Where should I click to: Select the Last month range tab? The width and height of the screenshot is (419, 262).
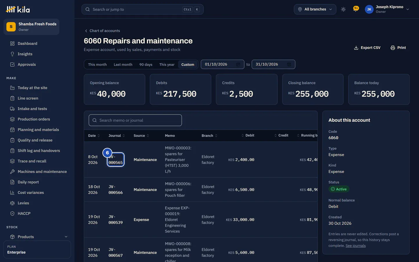point(123,64)
